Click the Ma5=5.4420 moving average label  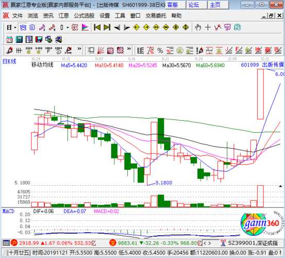click(74, 66)
